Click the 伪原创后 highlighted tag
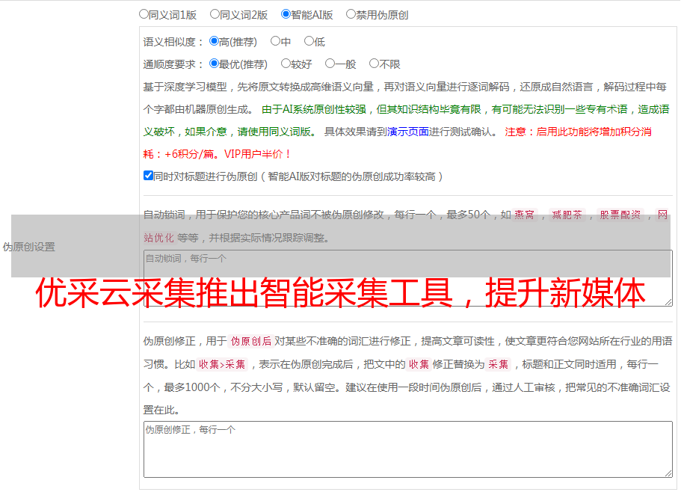Viewport: 681px width, 492px height. (x=251, y=341)
